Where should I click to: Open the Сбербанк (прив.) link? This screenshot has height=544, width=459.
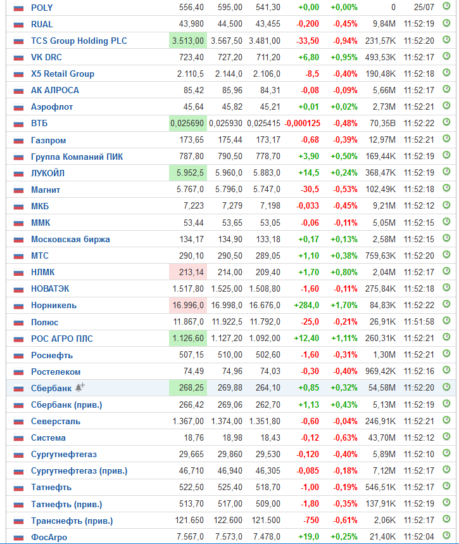point(66,405)
